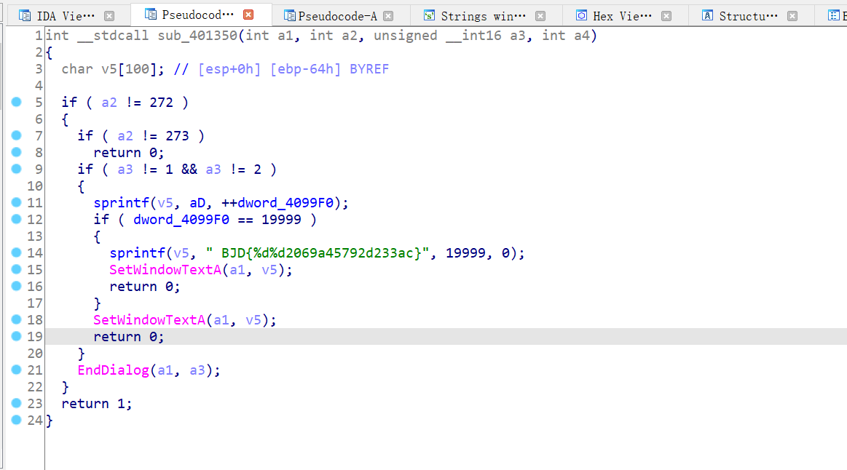Switch to the IDA View tab
The image size is (847, 470).
click(x=65, y=15)
